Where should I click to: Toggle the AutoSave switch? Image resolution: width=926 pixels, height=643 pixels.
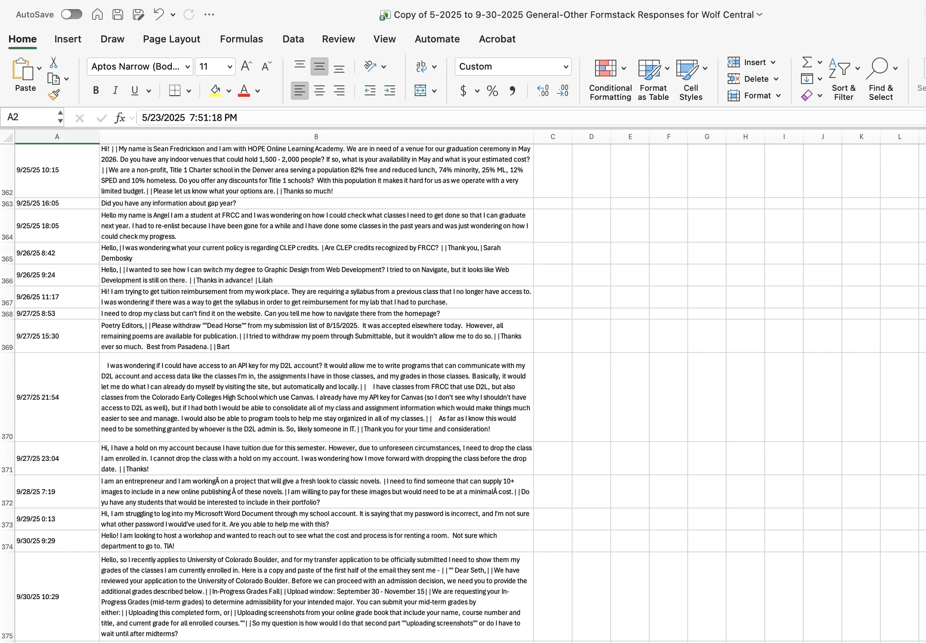72,14
